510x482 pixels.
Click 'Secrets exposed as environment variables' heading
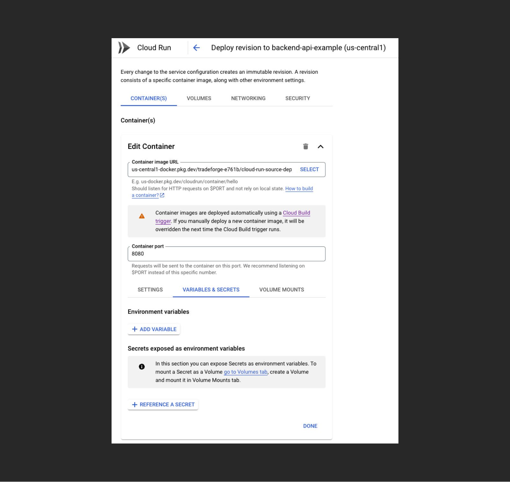coord(186,348)
